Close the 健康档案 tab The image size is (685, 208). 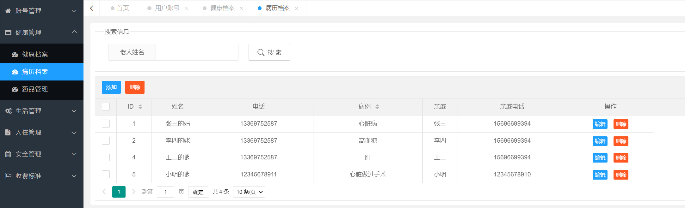[x=241, y=9]
